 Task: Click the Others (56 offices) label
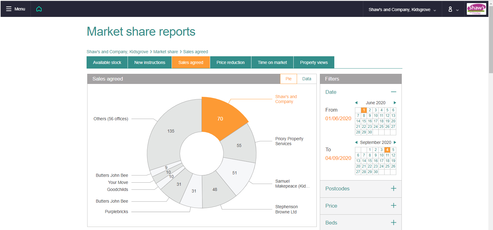coord(111,119)
